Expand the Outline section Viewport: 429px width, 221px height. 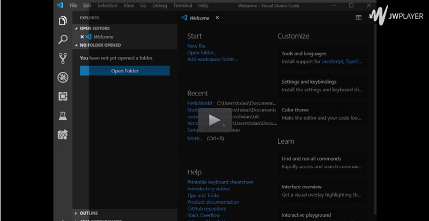tap(88, 213)
